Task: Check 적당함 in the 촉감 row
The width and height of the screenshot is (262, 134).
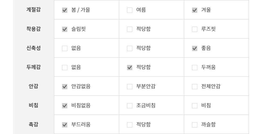Action: (x=130, y=125)
